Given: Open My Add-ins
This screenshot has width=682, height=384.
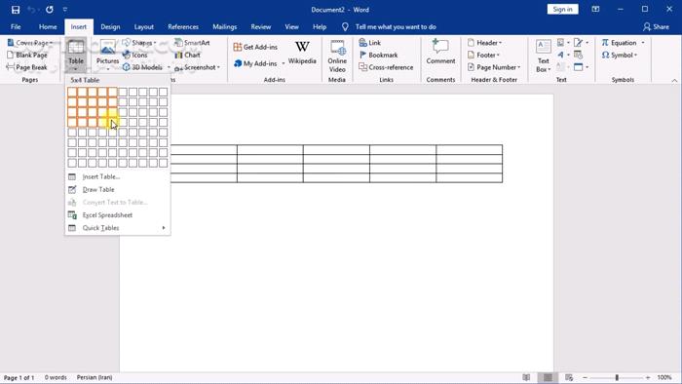Looking at the screenshot, I should [x=255, y=63].
